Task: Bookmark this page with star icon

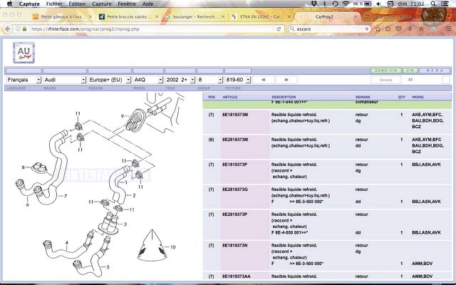Action: point(378,28)
